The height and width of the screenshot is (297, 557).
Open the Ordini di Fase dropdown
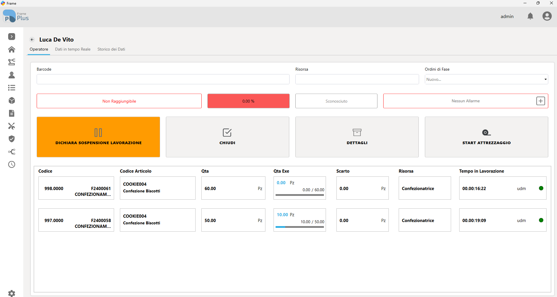pos(486,79)
